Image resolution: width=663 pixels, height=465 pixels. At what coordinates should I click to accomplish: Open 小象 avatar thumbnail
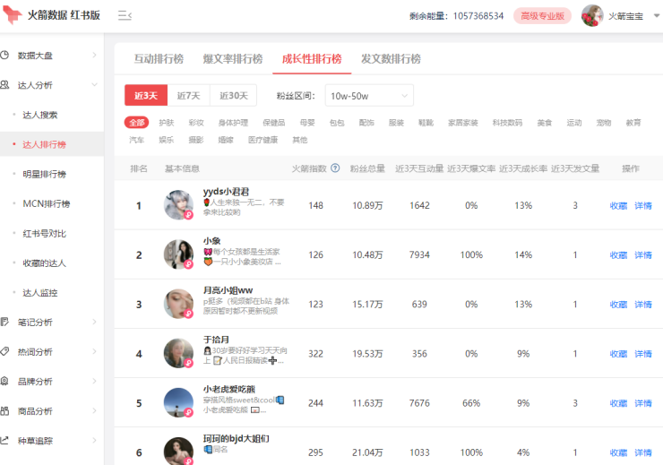[178, 254]
